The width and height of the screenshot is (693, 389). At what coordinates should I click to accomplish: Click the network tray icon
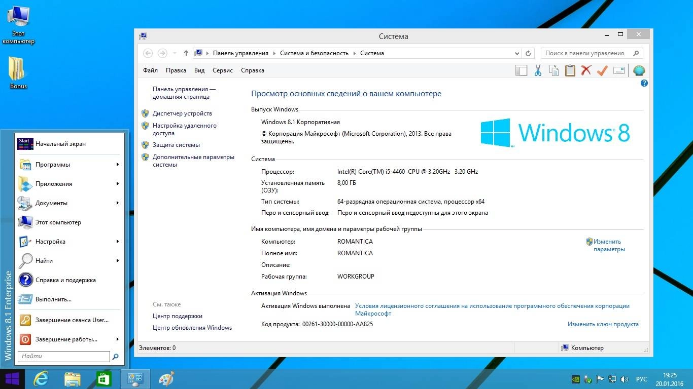pyautogui.click(x=612, y=379)
